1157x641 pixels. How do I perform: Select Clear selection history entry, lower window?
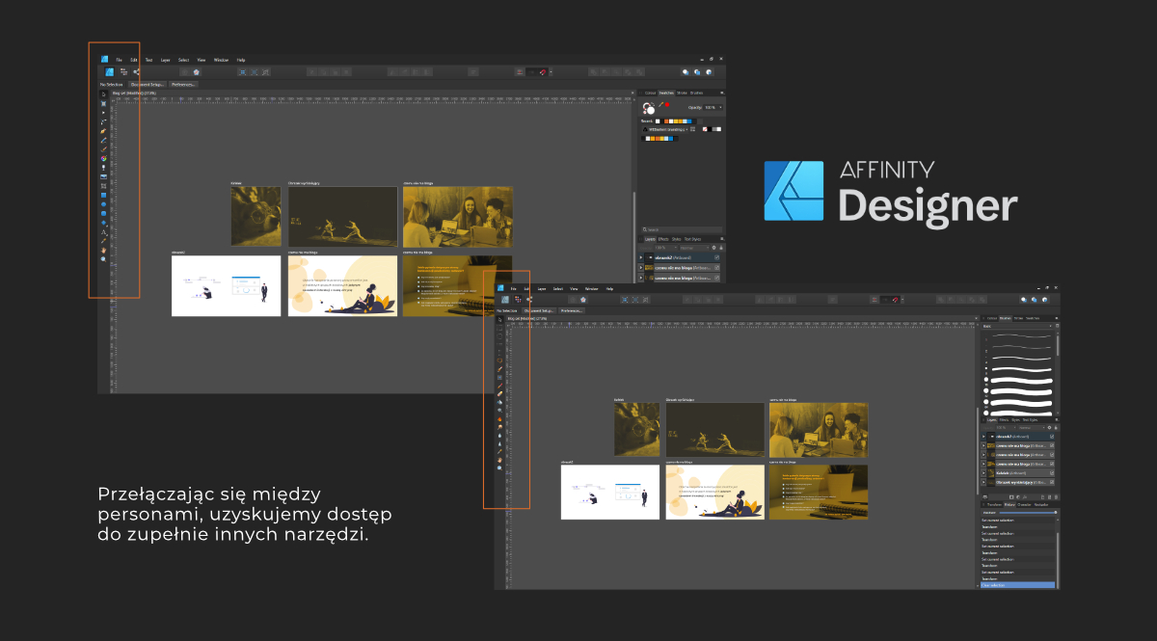coord(1017,585)
